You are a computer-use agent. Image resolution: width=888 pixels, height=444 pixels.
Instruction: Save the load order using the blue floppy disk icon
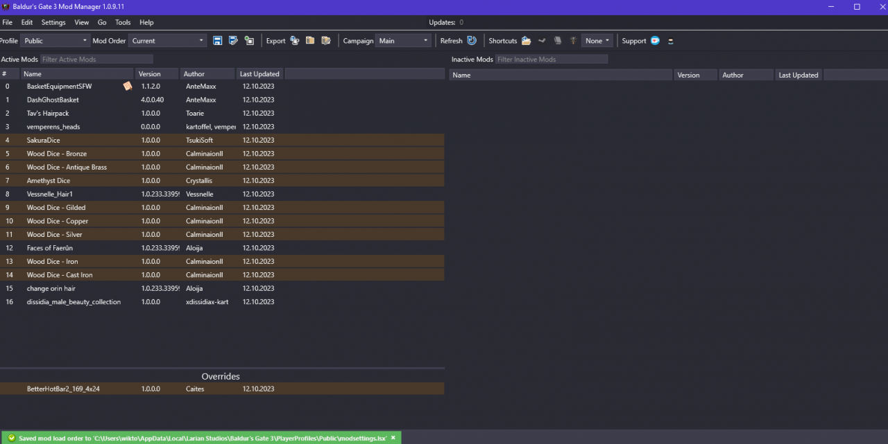pos(218,41)
